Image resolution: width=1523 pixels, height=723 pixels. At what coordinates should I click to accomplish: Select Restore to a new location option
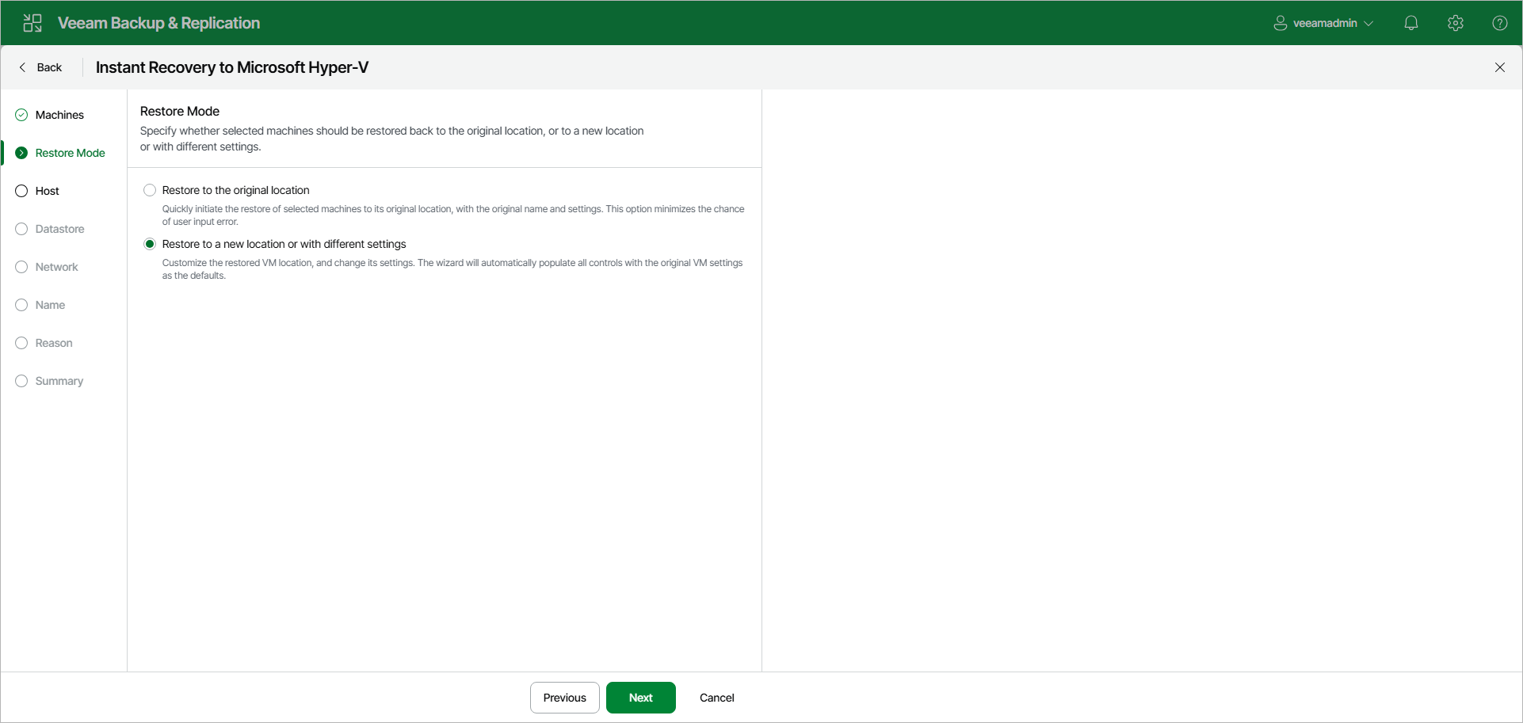150,244
